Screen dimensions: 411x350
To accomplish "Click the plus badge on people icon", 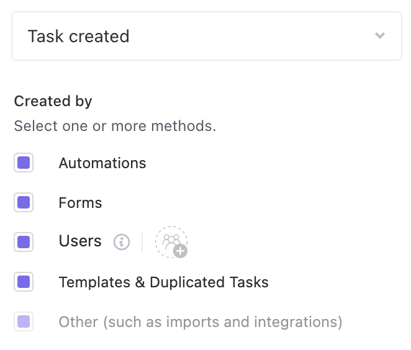I will [x=181, y=251].
